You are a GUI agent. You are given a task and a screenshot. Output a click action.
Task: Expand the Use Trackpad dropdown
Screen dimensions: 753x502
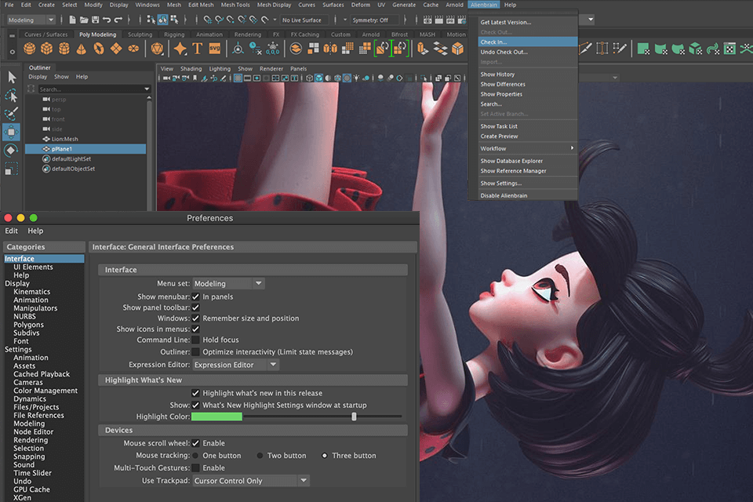tap(250, 481)
